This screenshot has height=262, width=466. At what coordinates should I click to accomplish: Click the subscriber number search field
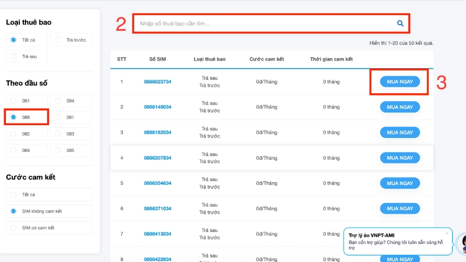pyautogui.click(x=265, y=23)
